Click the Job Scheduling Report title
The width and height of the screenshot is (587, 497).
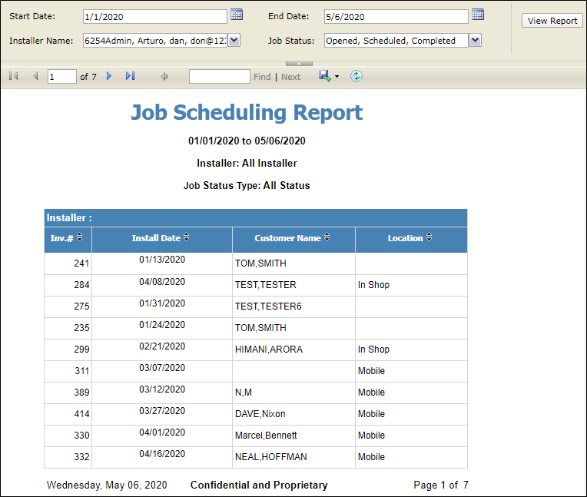(247, 112)
